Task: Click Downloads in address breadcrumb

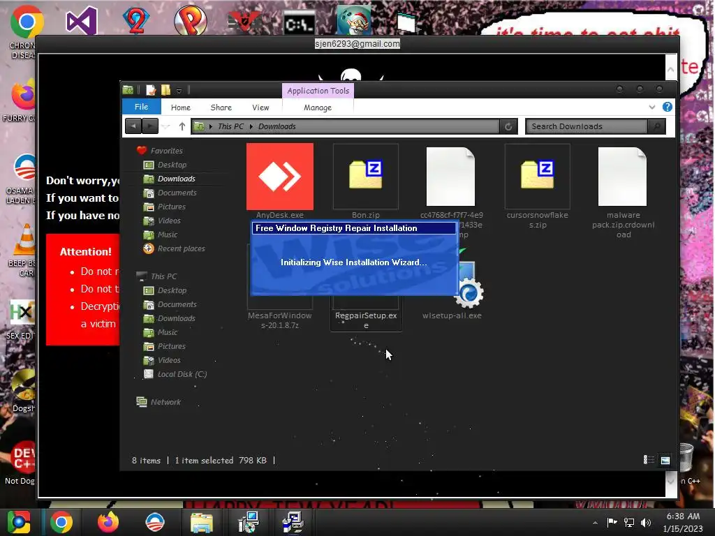Action: click(x=277, y=126)
